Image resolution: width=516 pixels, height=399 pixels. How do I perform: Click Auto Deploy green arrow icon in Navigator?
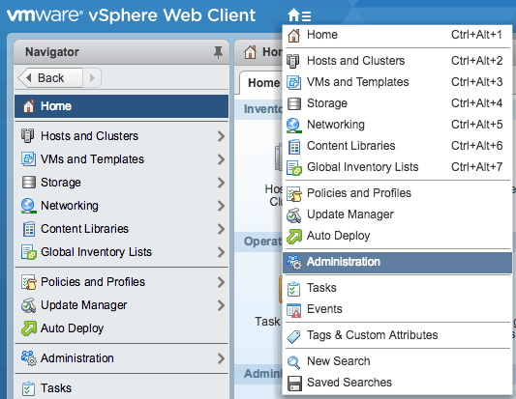coord(29,328)
